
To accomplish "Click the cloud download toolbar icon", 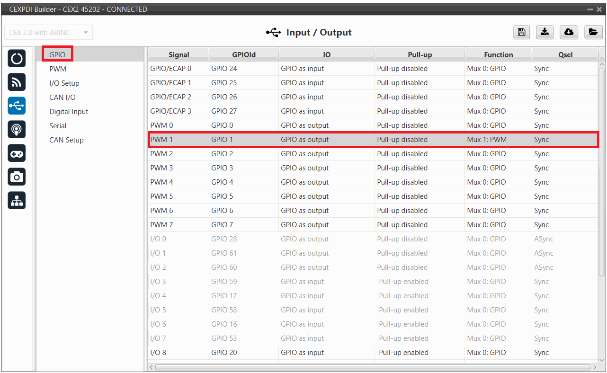I will (569, 32).
